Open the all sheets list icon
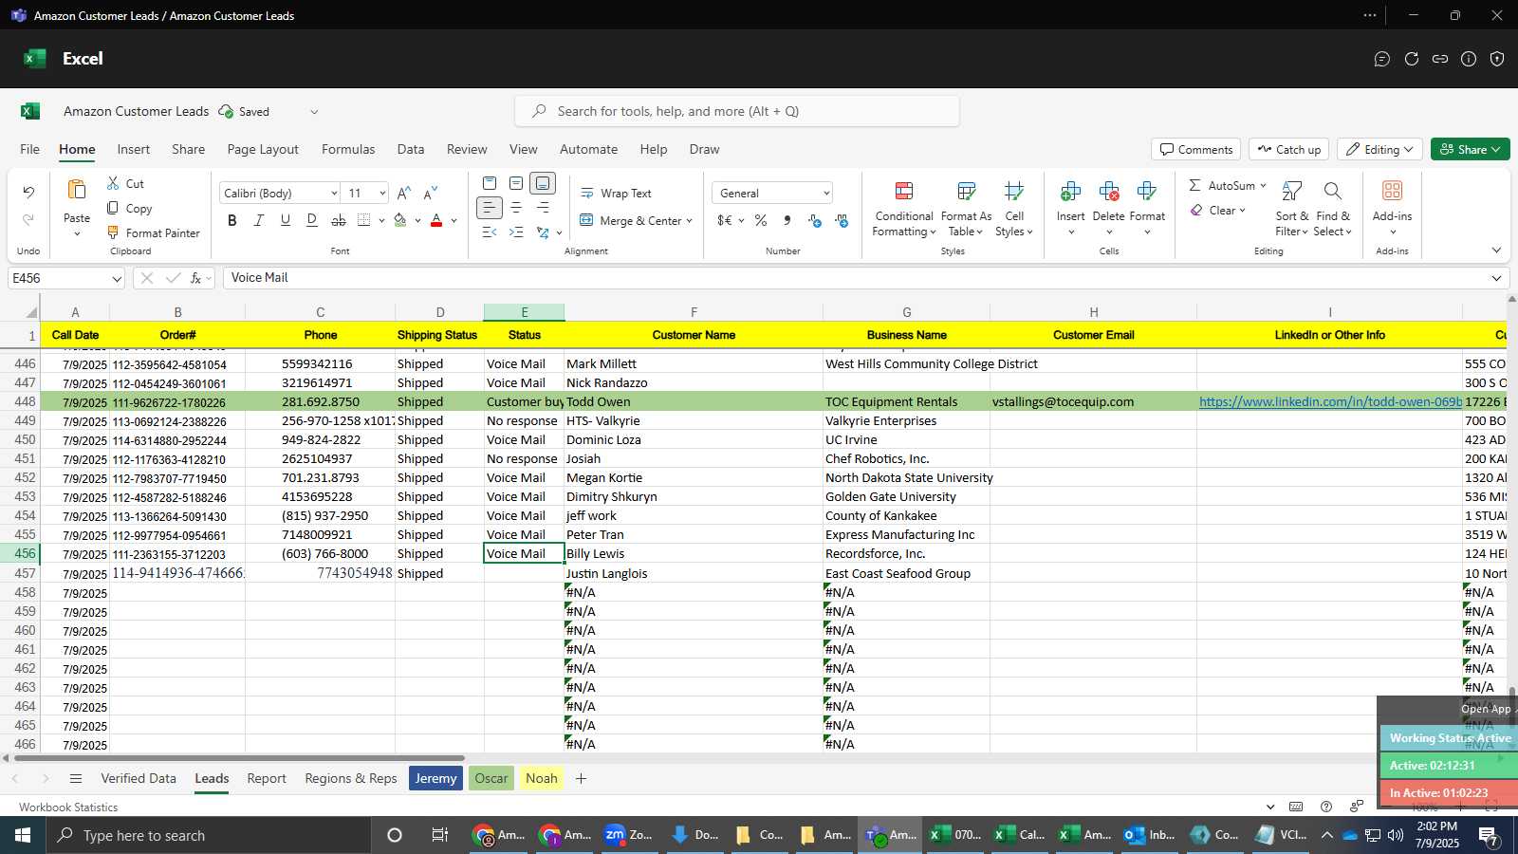The image size is (1518, 854). 76,778
